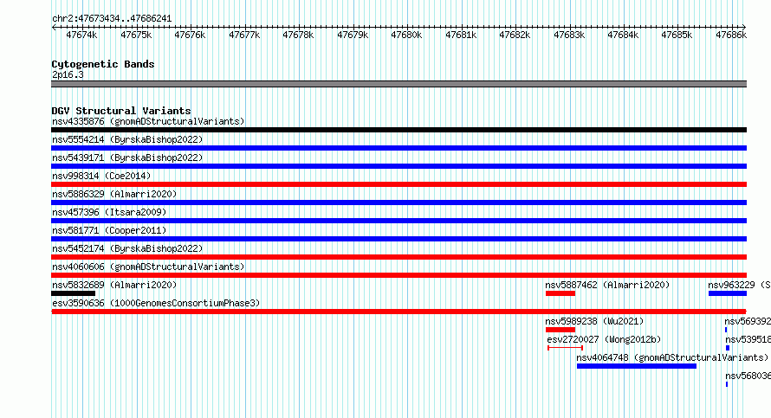Viewport: 771px width, 418px height.
Task: Click the 47674k ruler tick label
Action: tap(81, 35)
